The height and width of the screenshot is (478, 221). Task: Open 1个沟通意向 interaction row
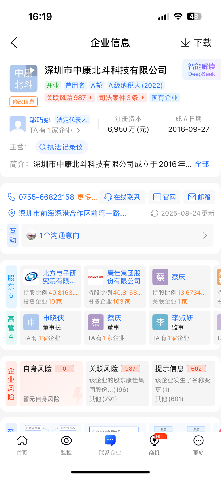pos(117,235)
